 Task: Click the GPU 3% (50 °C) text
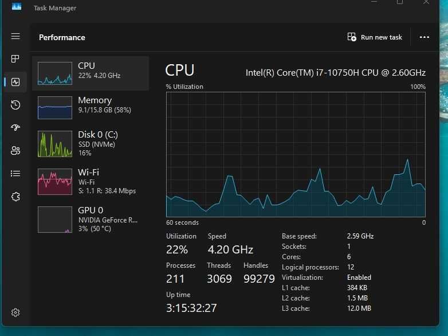pos(95,229)
